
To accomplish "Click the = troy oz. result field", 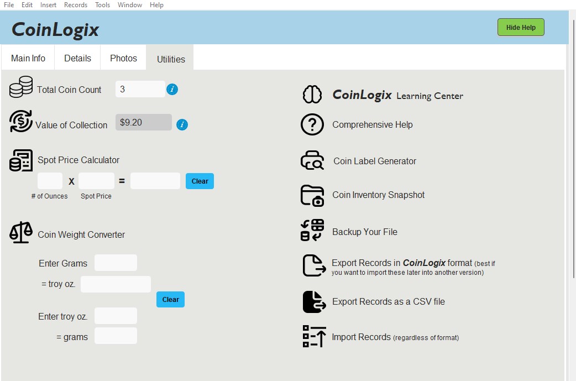I will click(x=116, y=284).
